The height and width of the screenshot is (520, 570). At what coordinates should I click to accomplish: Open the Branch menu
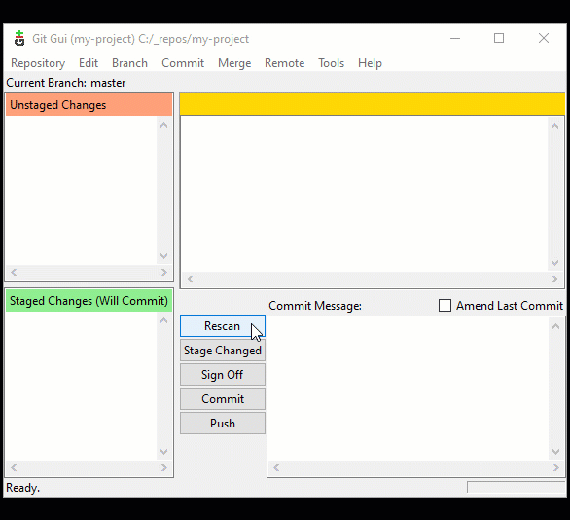coord(129,63)
